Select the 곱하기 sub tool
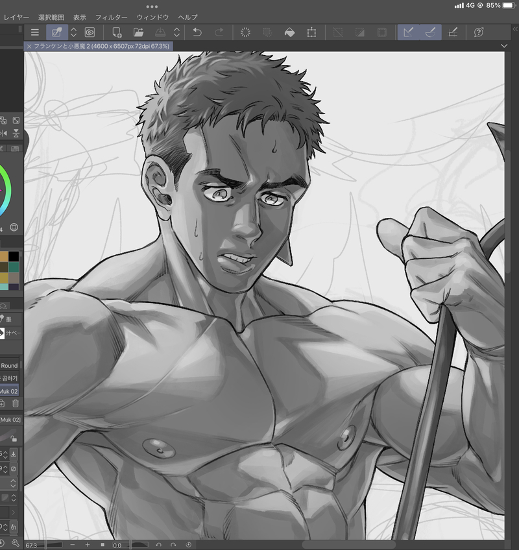 click(9, 378)
